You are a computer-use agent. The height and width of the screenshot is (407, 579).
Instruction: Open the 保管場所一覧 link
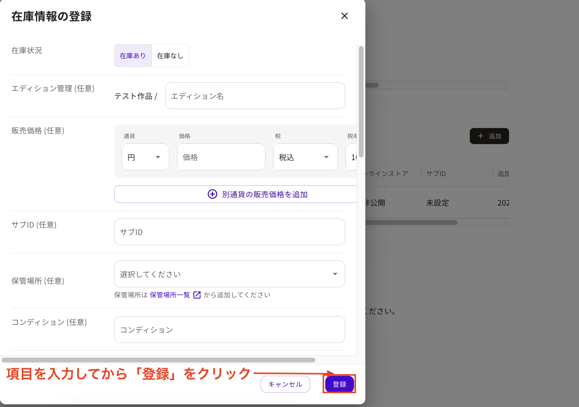(170, 295)
